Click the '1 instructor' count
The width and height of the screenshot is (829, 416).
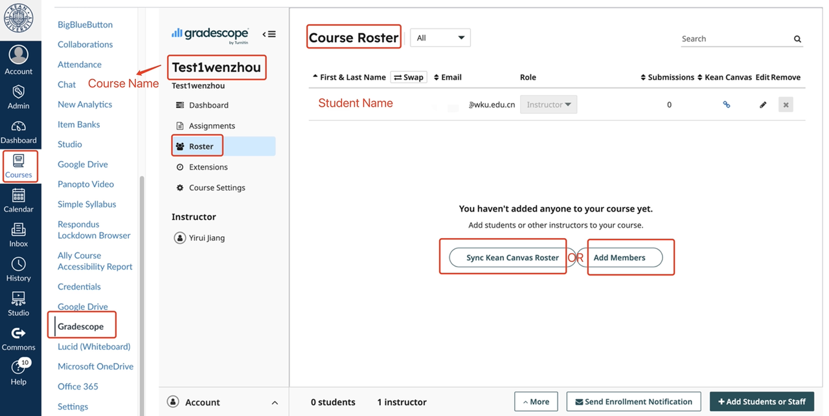pos(402,402)
